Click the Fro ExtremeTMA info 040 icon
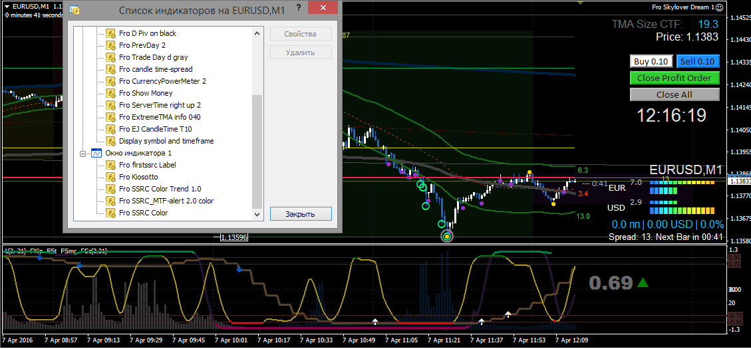 click(x=110, y=117)
